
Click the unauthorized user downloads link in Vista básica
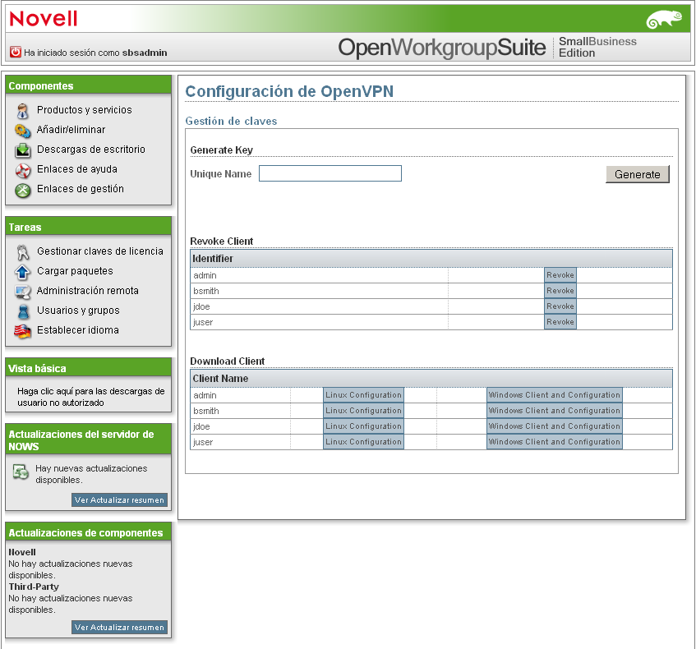(x=90, y=397)
